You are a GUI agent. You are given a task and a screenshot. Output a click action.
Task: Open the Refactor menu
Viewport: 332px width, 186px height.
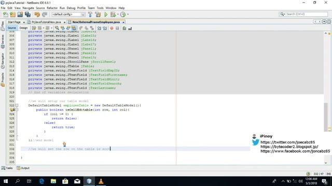coord(52,8)
